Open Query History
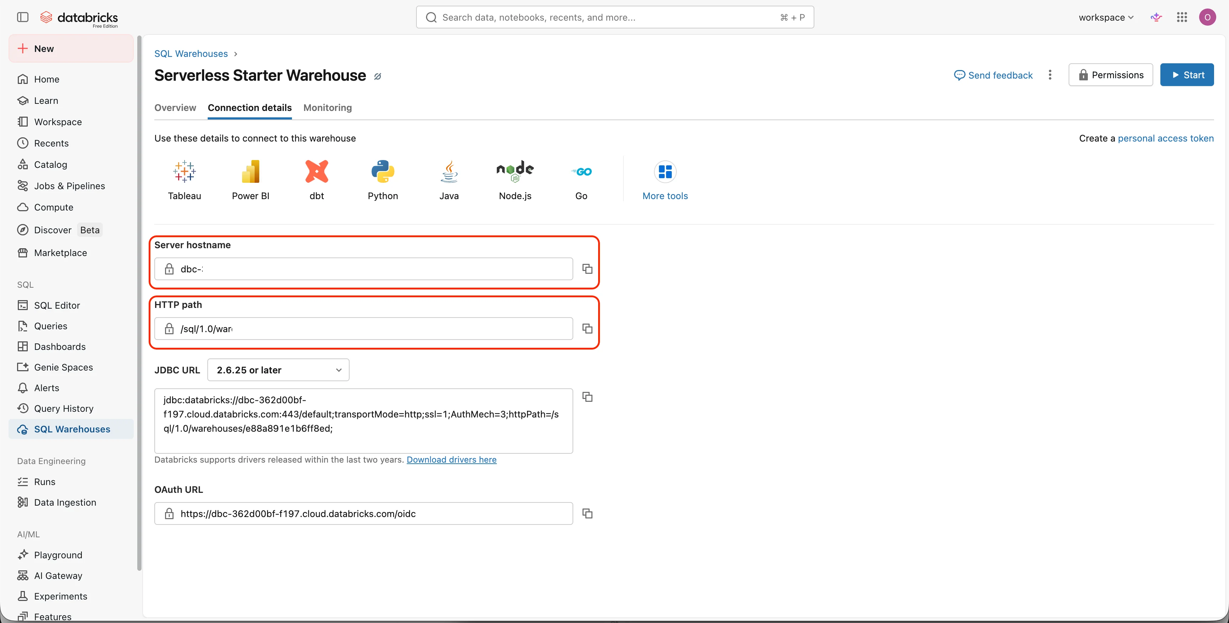 71,408
